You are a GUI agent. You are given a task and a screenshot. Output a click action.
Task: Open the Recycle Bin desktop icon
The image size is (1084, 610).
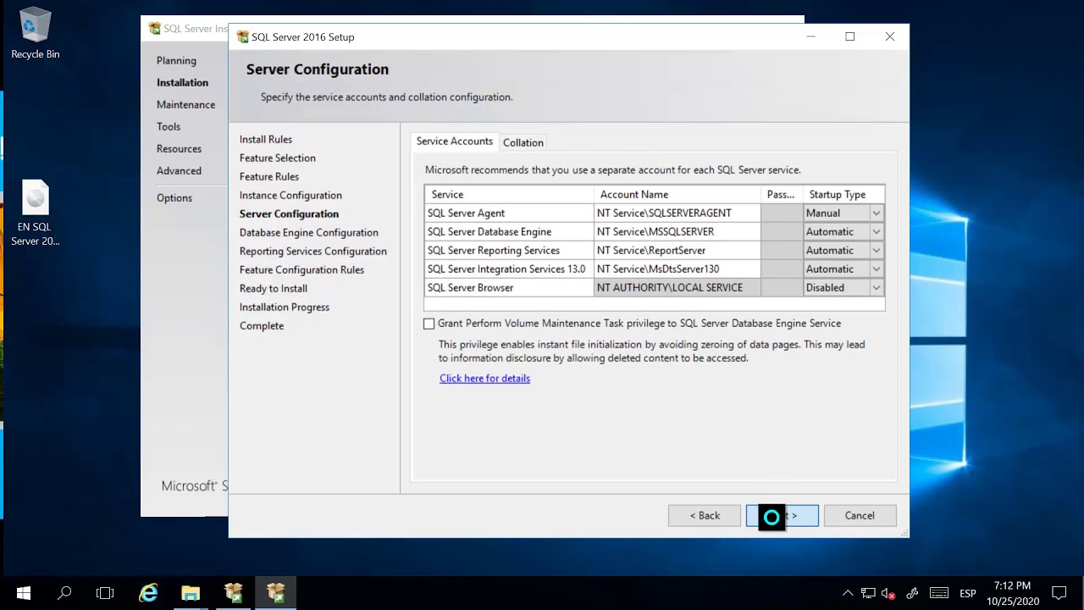coord(35,33)
